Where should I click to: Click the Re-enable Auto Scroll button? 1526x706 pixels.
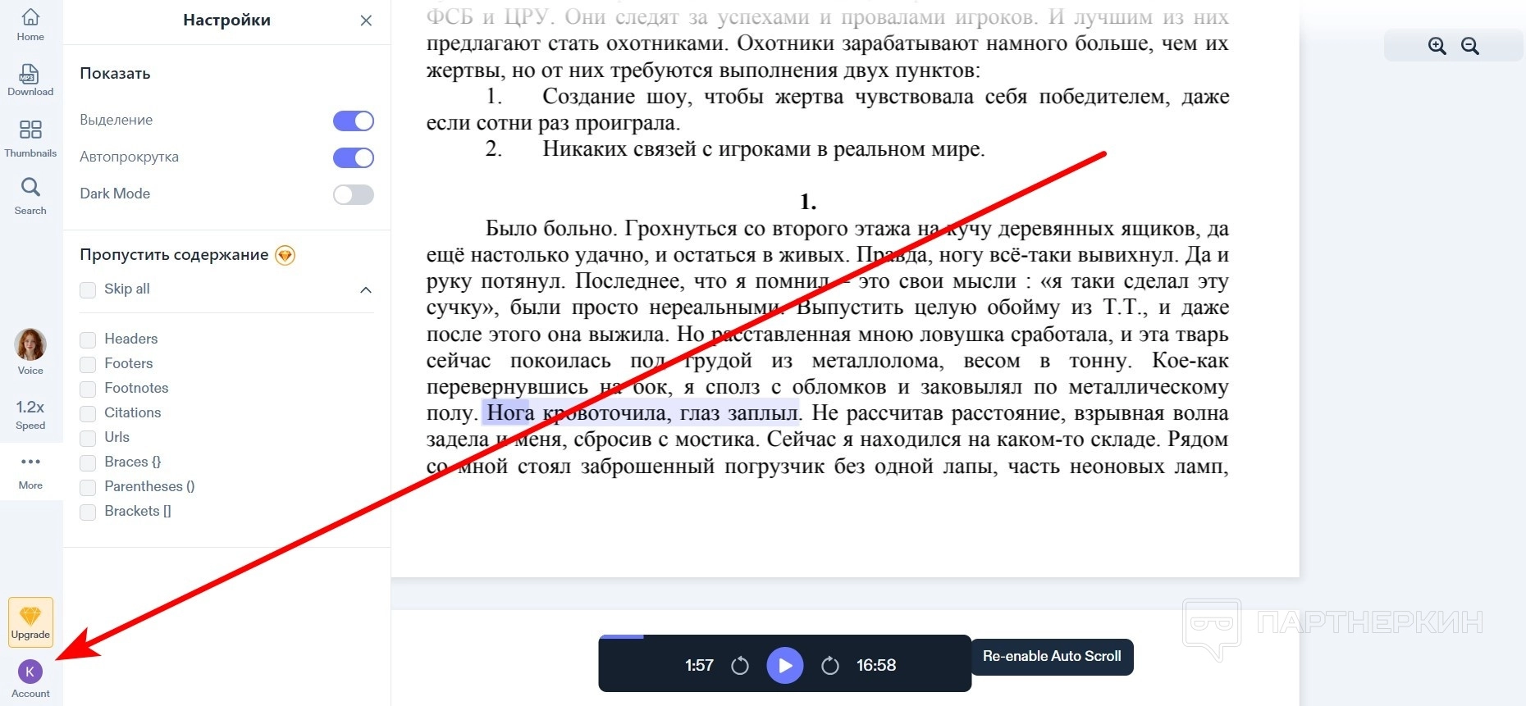coord(1053,657)
